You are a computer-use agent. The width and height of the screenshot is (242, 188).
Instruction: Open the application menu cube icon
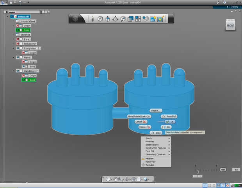(75, 19)
